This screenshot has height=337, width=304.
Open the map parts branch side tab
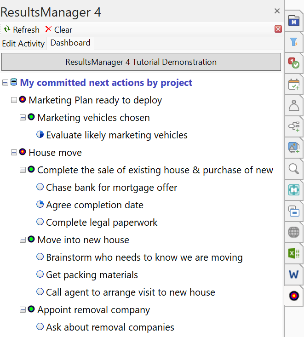point(294,126)
